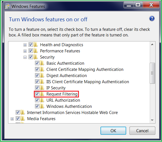Click the vertical scrollbar thumb

point(152,73)
